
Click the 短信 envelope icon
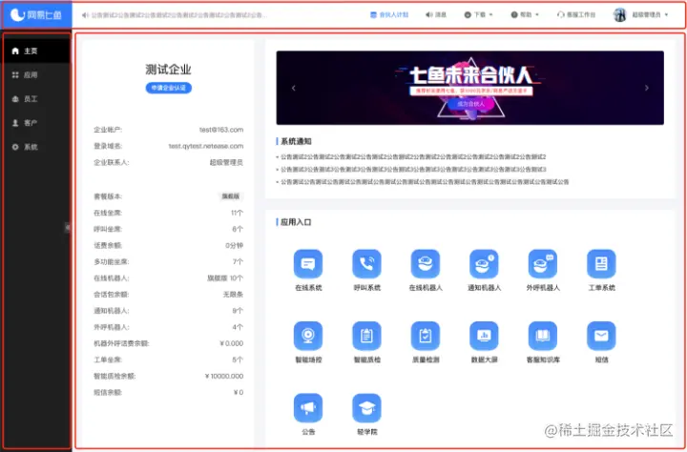coord(601,336)
